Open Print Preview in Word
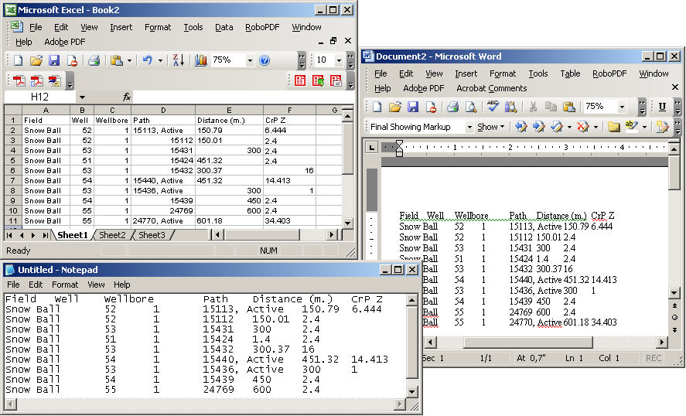This screenshot has height=416, width=686. click(471, 107)
